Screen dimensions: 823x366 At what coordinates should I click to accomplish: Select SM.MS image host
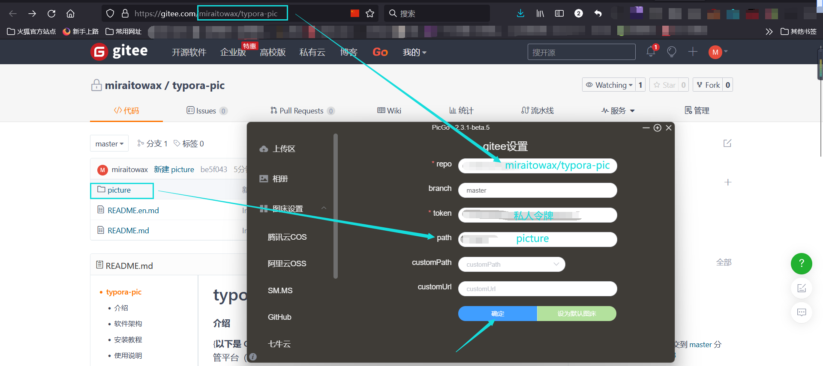point(280,291)
